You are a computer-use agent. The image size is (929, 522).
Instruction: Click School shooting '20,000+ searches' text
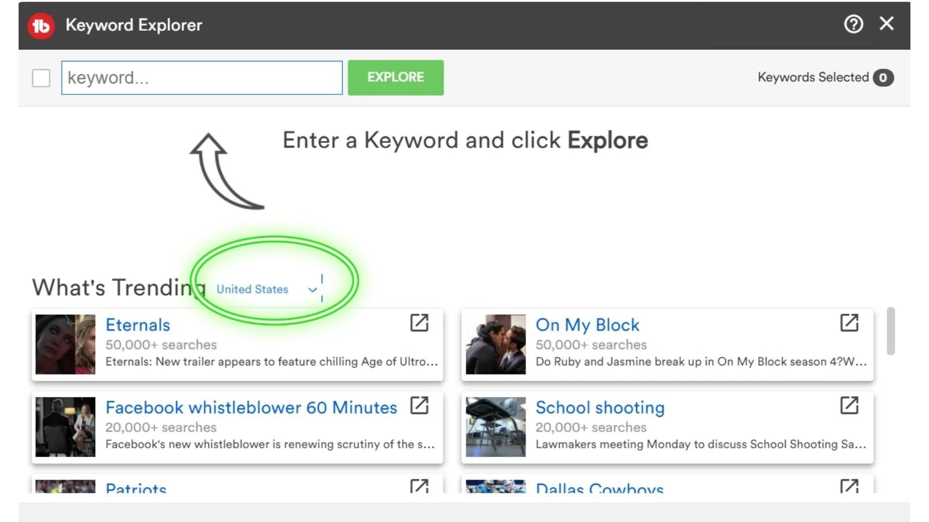[x=591, y=427]
